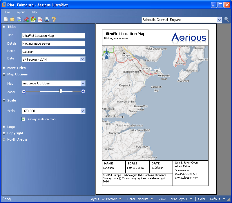Open an existing plot file via folder icon

click(x=12, y=19)
